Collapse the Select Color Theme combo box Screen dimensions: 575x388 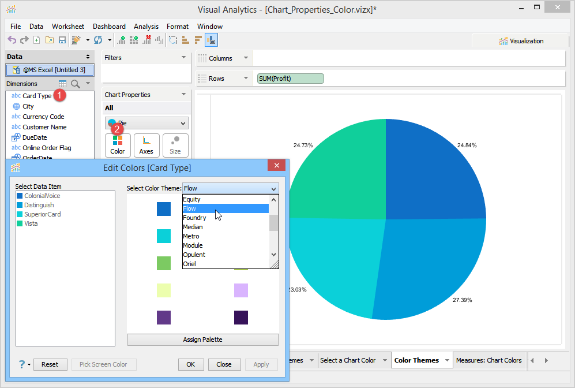tap(273, 189)
